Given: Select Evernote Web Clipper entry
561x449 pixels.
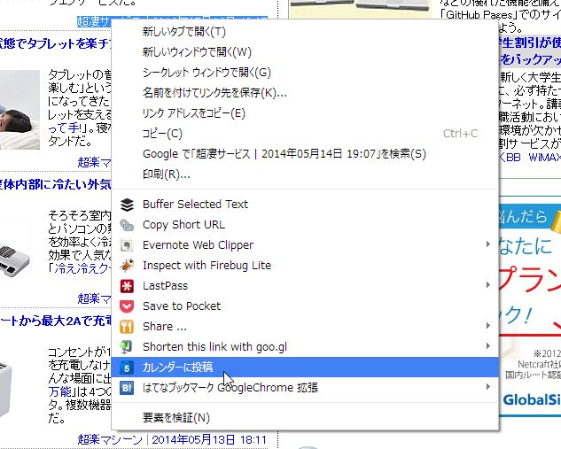Looking at the screenshot, I should pyautogui.click(x=305, y=245).
